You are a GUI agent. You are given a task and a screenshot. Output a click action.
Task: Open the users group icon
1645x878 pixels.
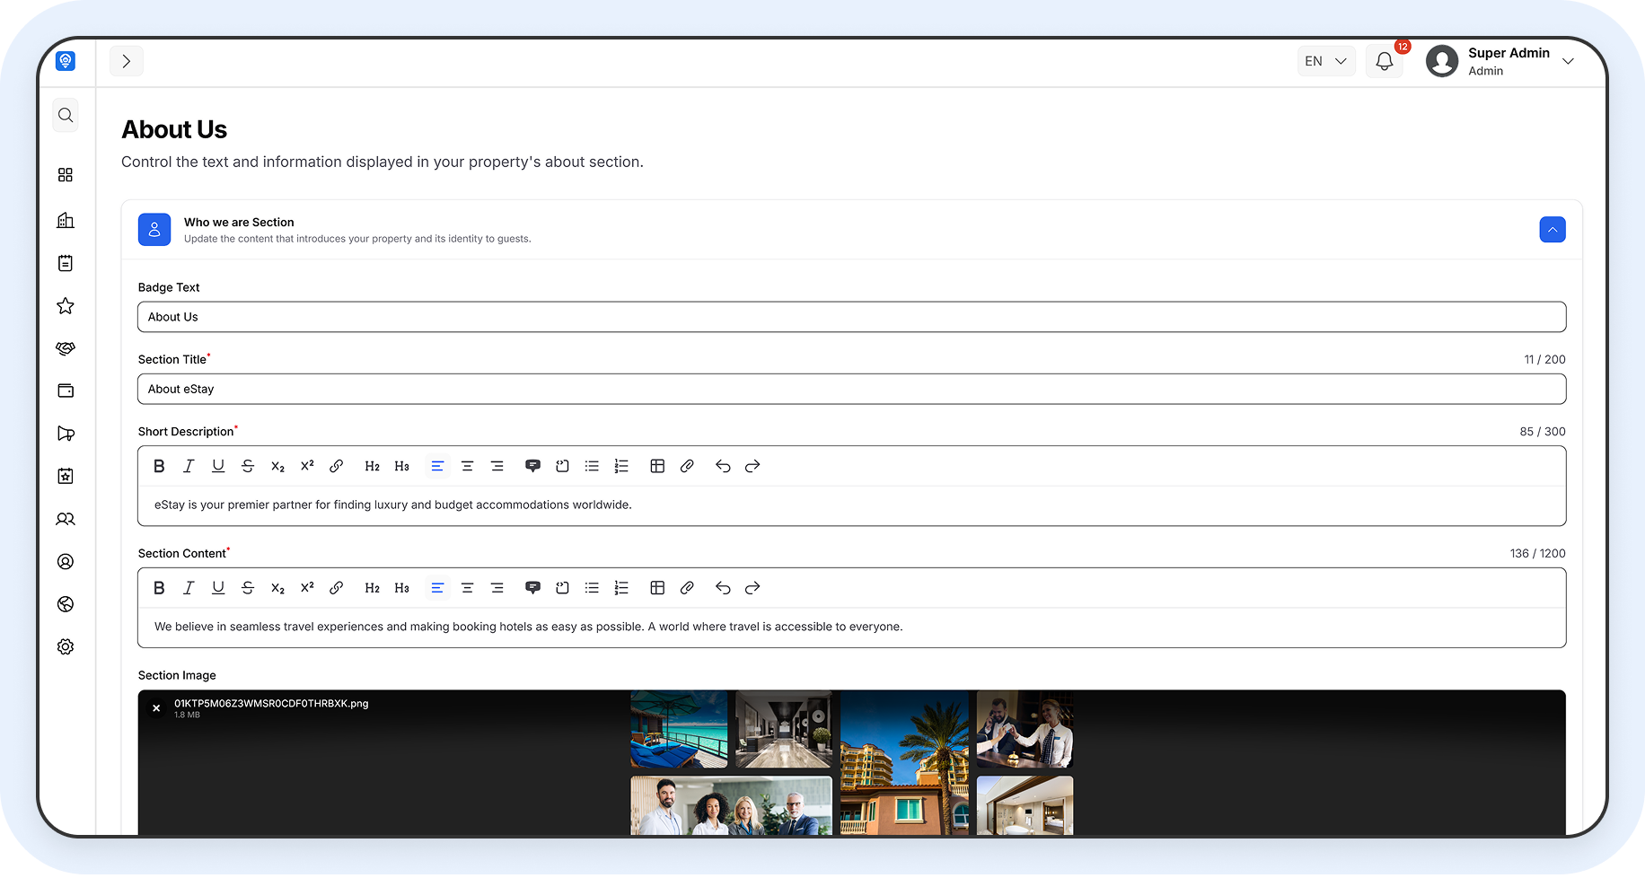[66, 519]
